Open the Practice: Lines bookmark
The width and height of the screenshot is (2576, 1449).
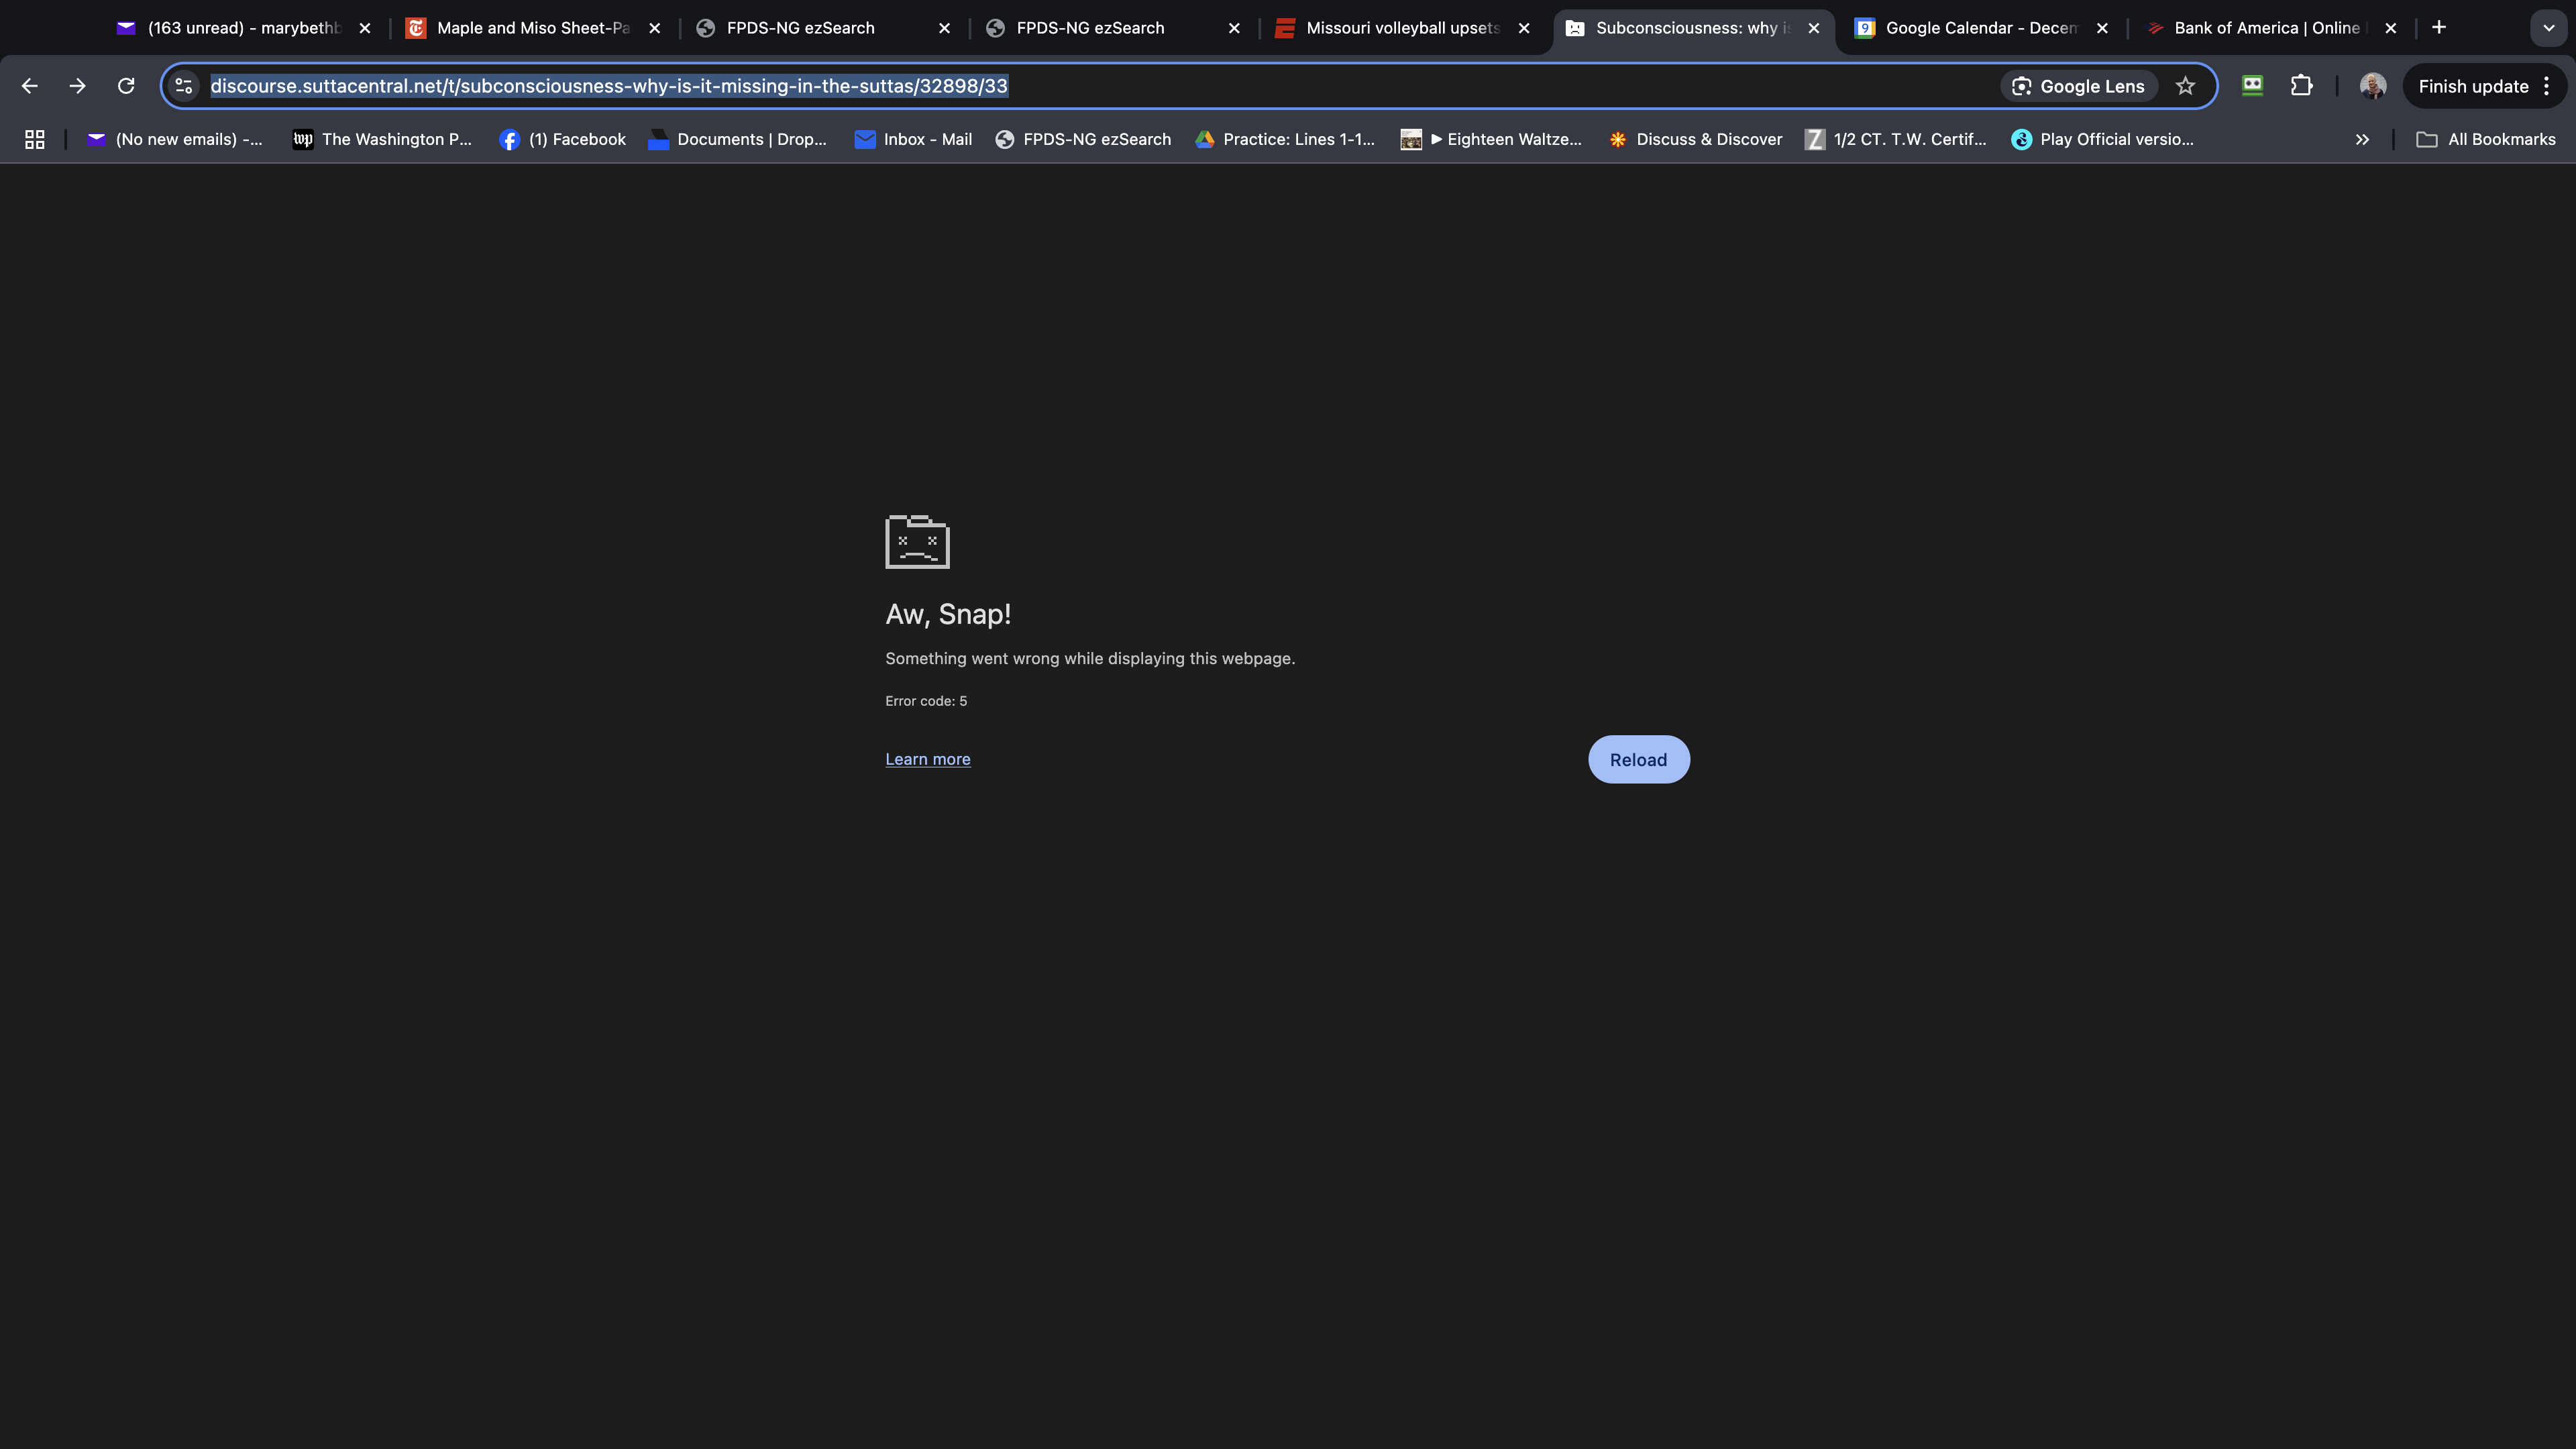click(x=1285, y=139)
